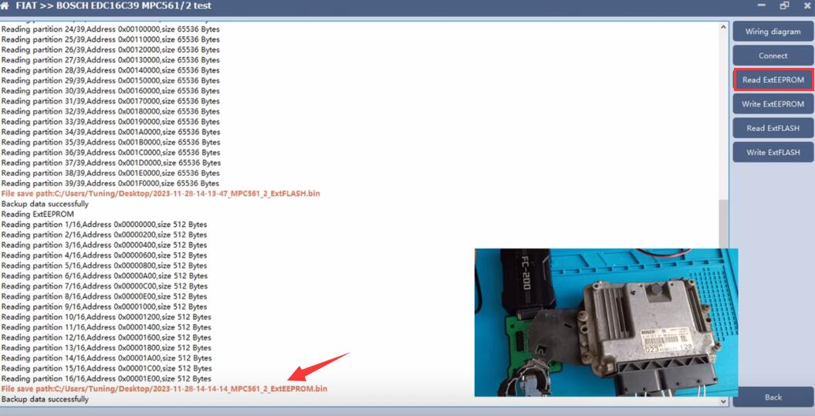This screenshot has height=416, width=815.
Task: Click 'Backup data successfully' after ExtFLASH path
Action: pos(45,204)
